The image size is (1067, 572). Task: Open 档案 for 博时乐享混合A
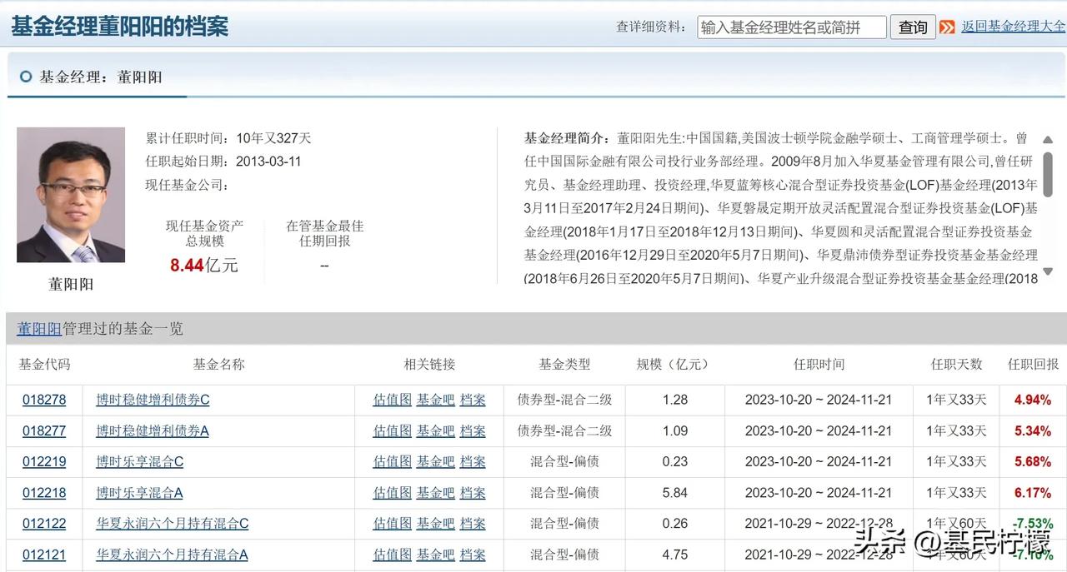point(473,493)
